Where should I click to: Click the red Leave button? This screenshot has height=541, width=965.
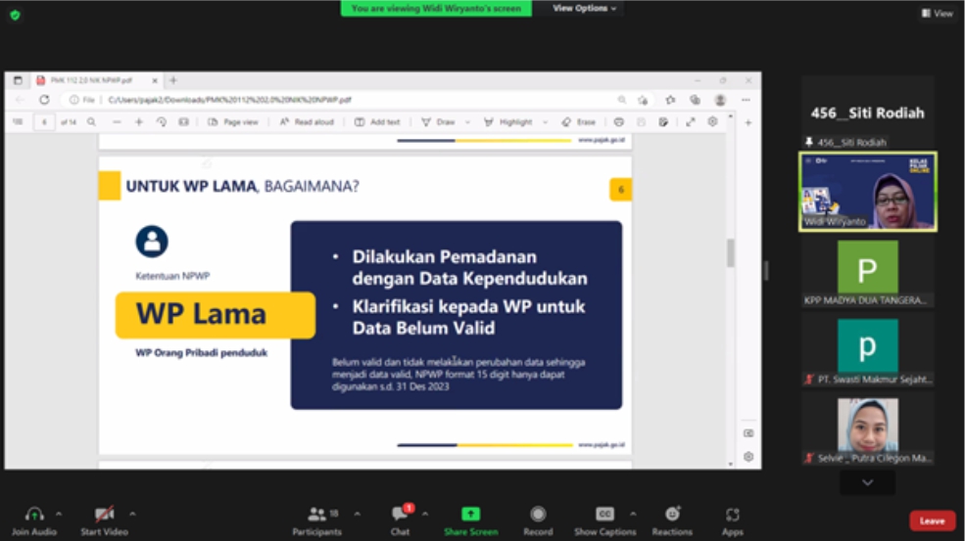tap(932, 520)
